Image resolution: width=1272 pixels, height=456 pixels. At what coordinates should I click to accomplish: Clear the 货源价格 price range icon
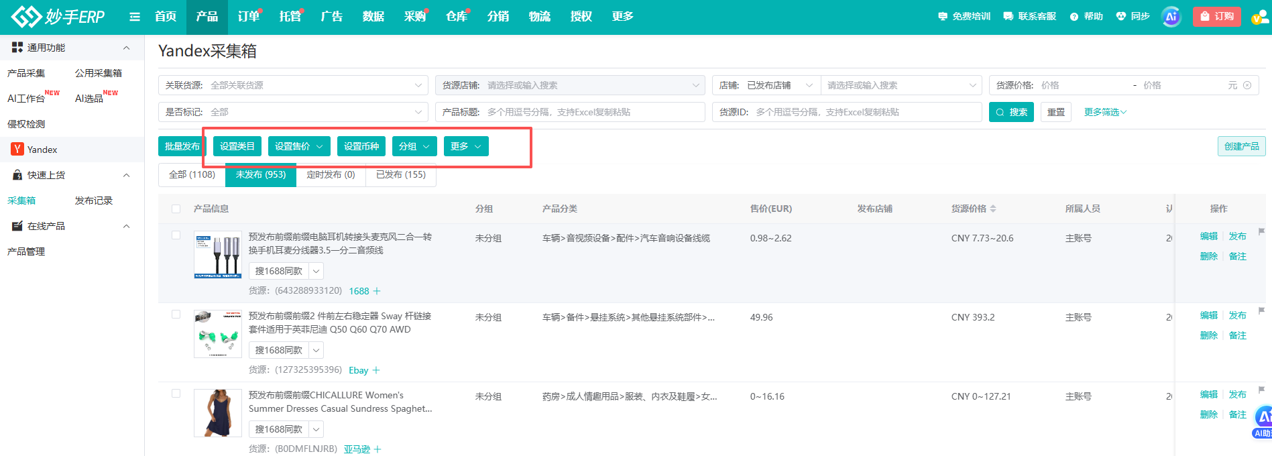pos(1247,85)
